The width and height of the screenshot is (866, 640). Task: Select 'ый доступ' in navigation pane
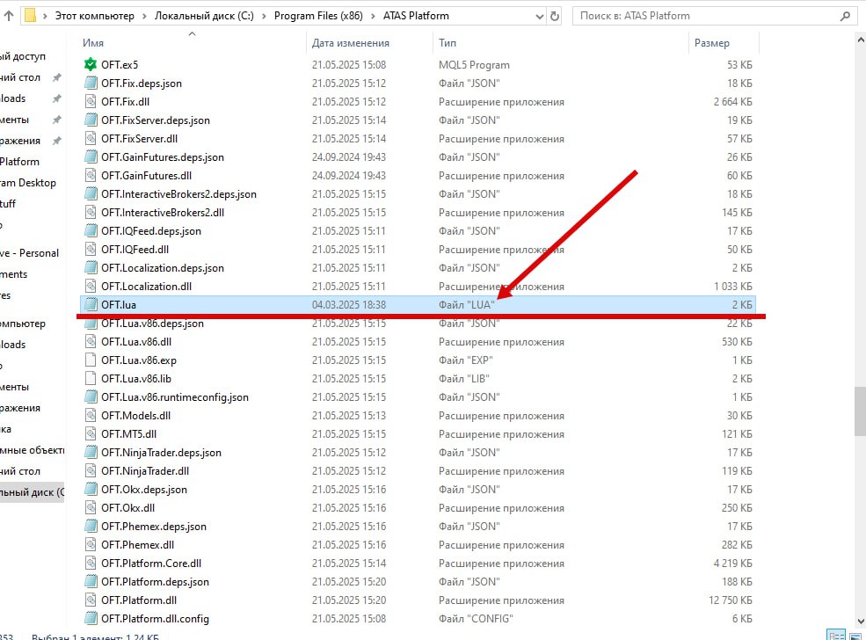[23, 56]
